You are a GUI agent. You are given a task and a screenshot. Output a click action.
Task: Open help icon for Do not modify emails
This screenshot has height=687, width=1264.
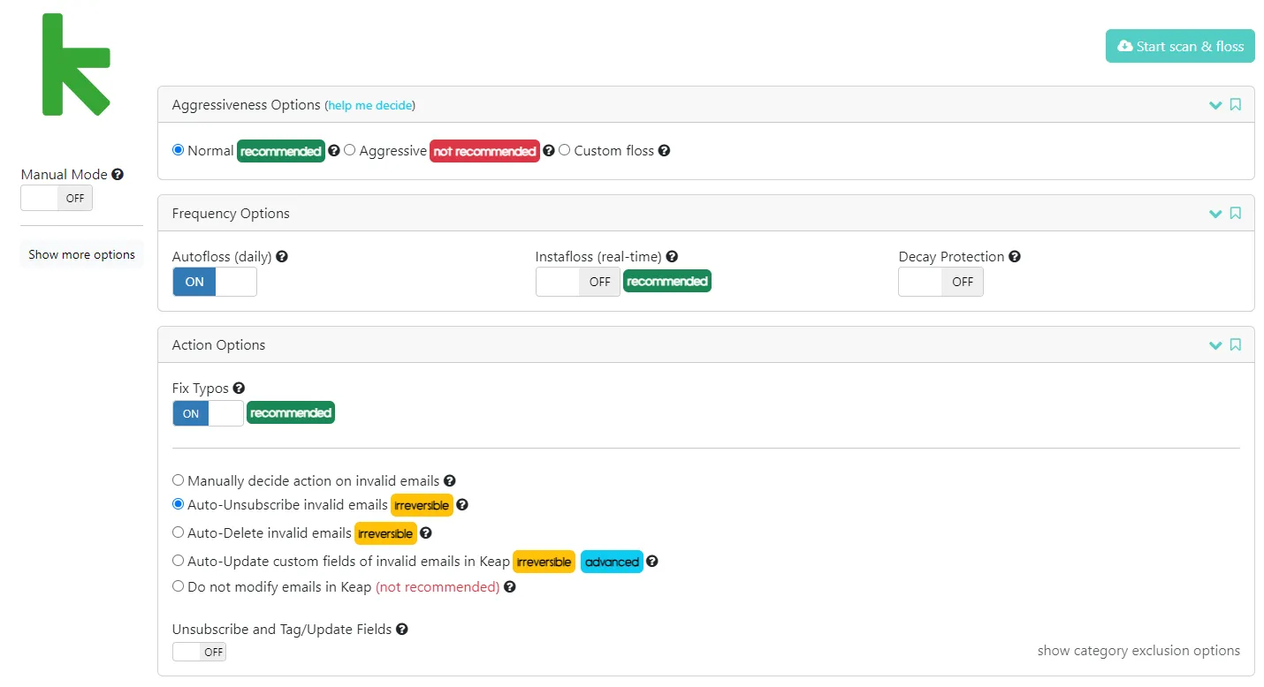(x=509, y=587)
